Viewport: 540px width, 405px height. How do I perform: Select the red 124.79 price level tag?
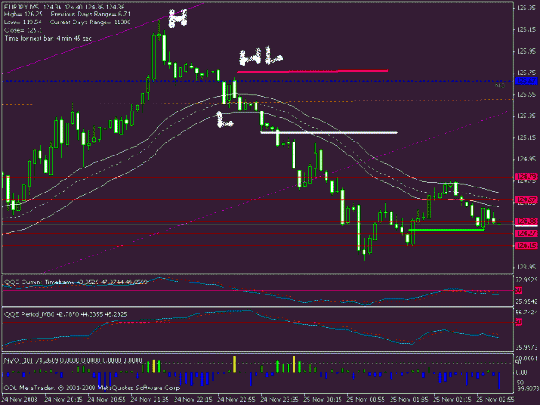click(x=526, y=177)
